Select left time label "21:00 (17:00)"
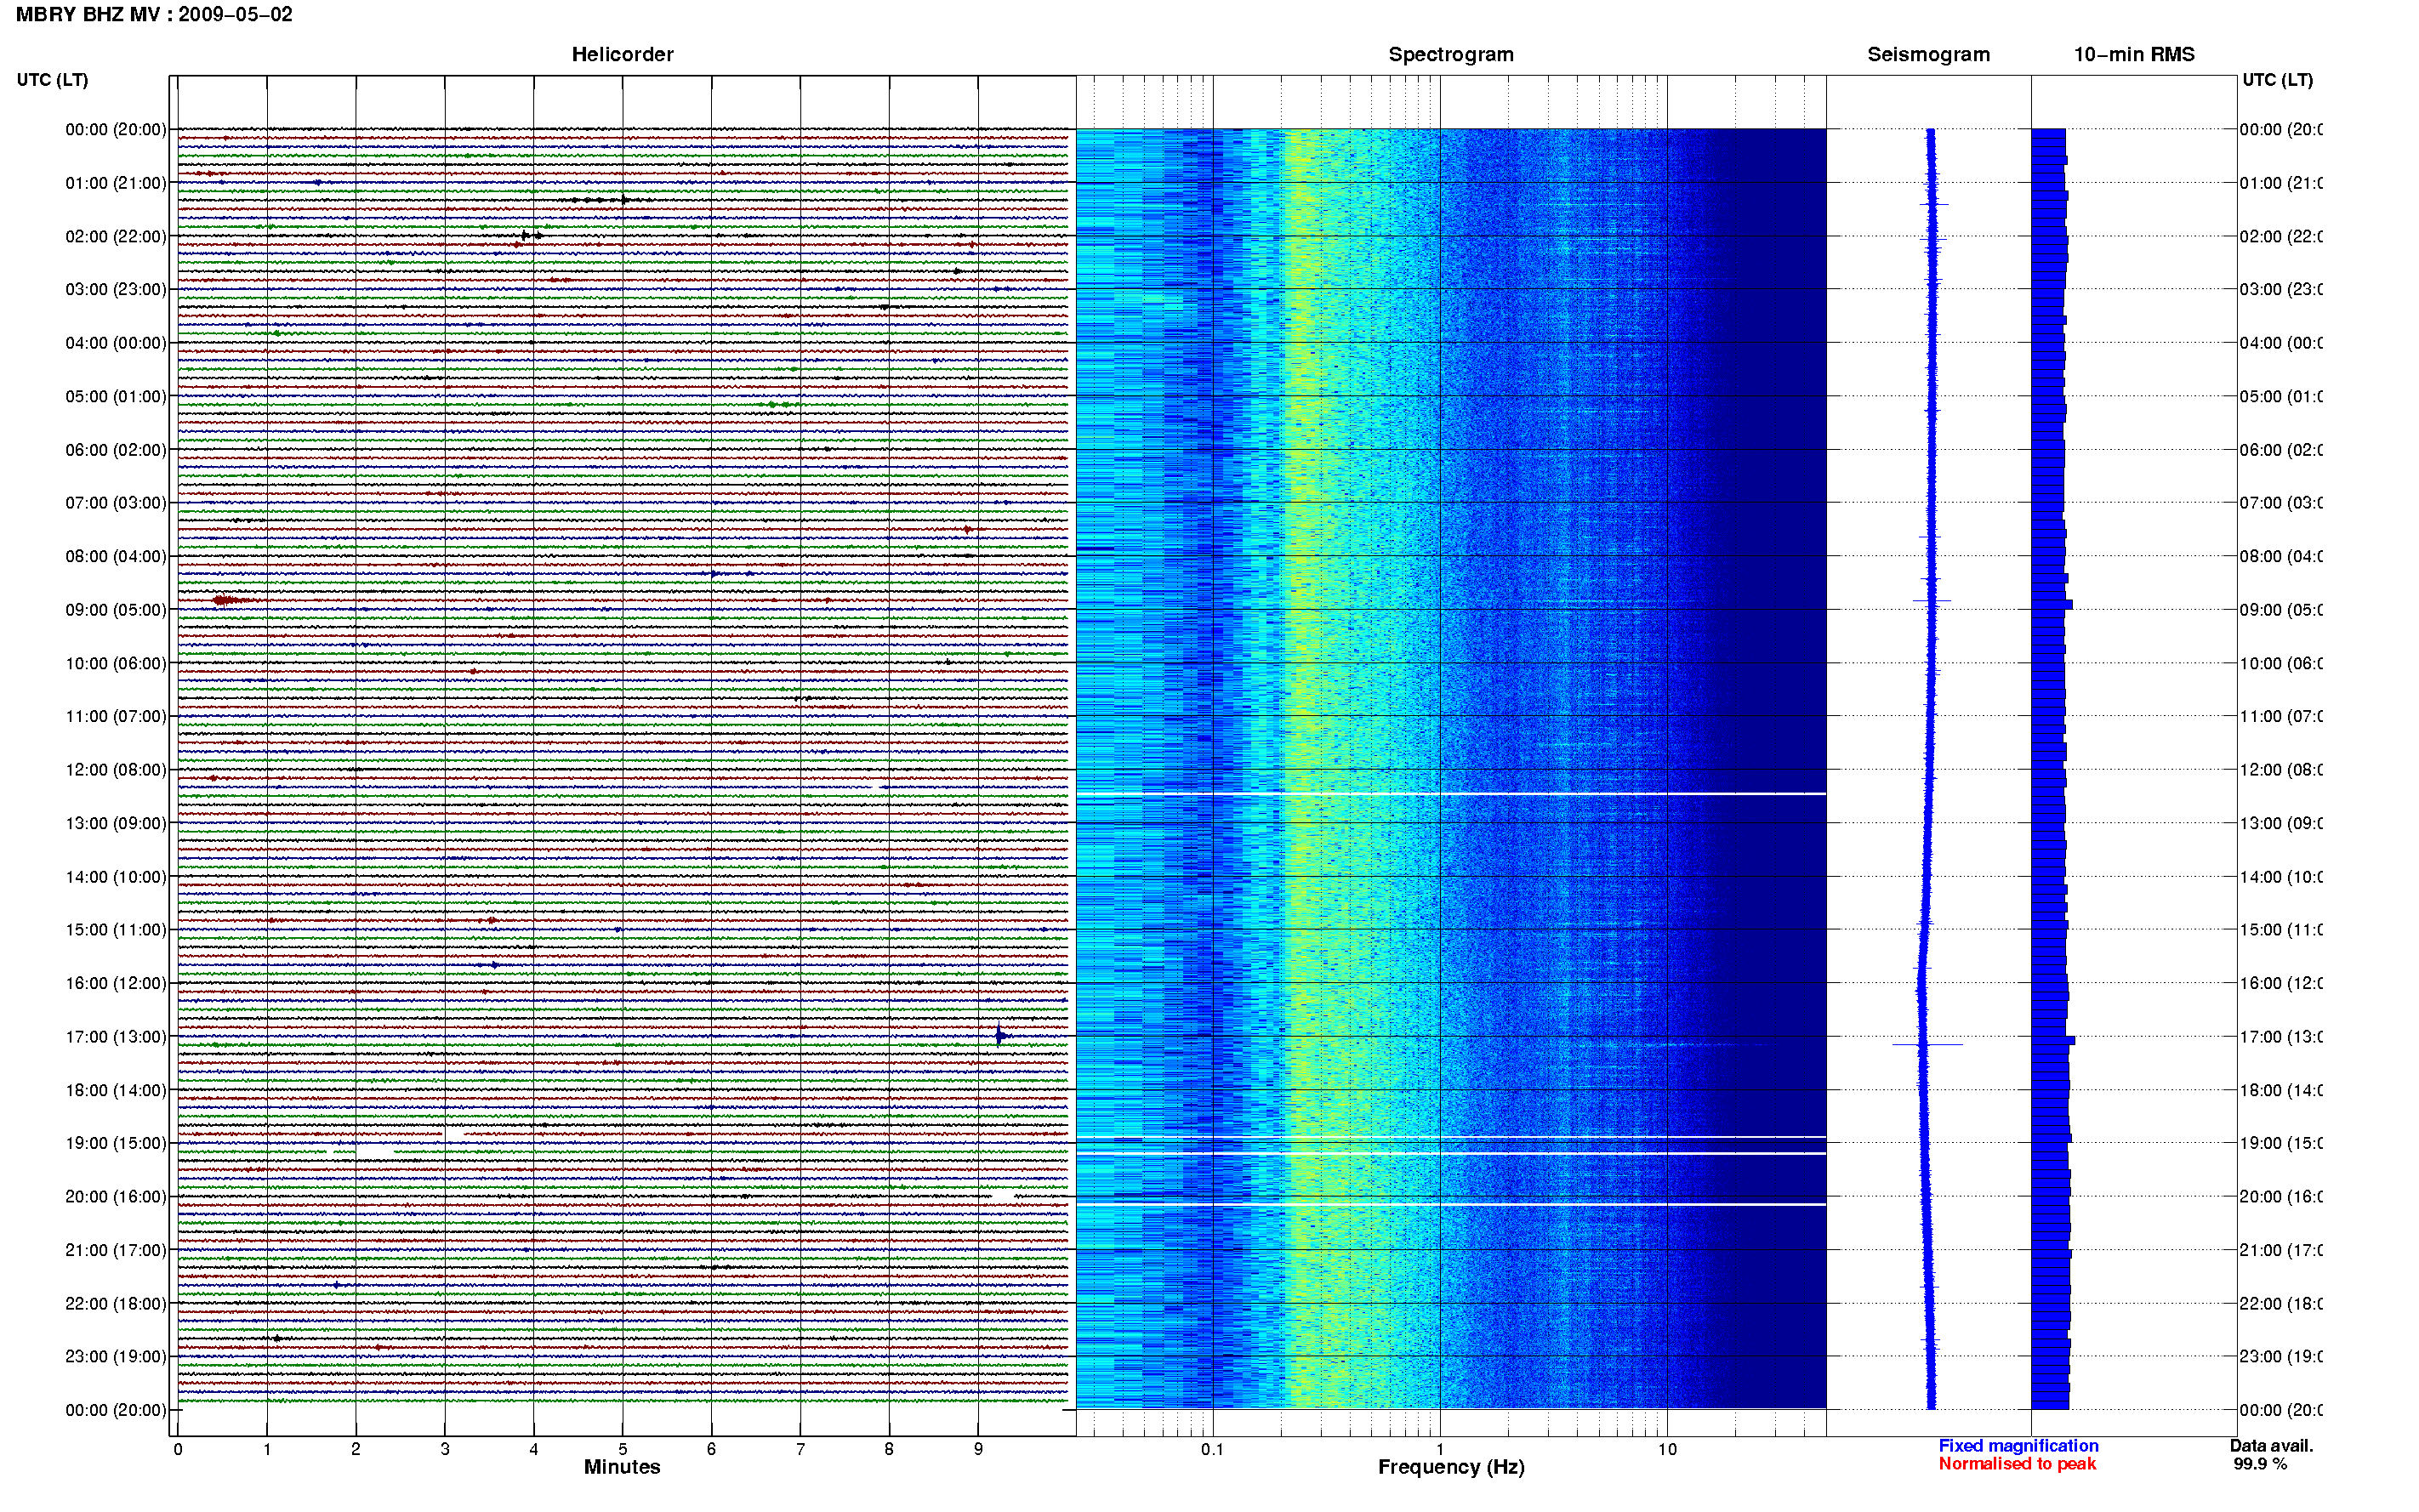The height and width of the screenshot is (1512, 2419). [x=115, y=1251]
